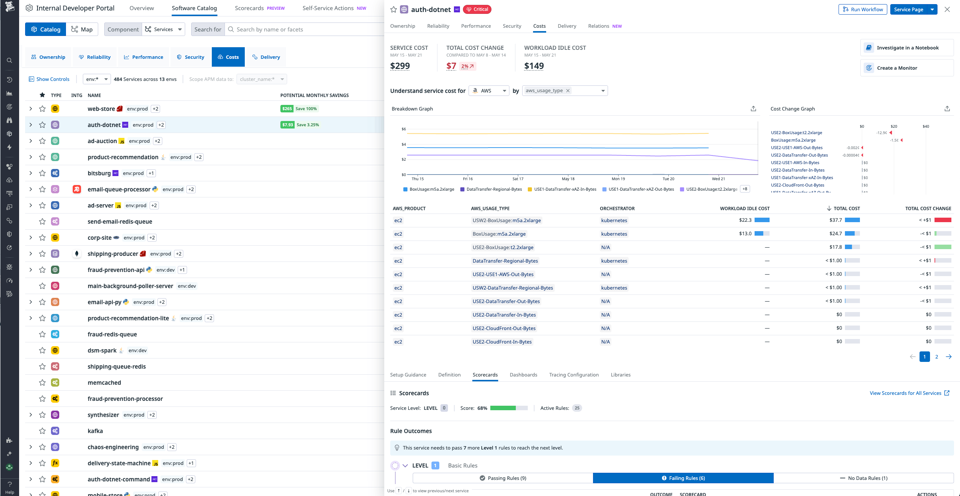
Task: Switch to the Ownership tab in service panel
Action: click(x=403, y=26)
